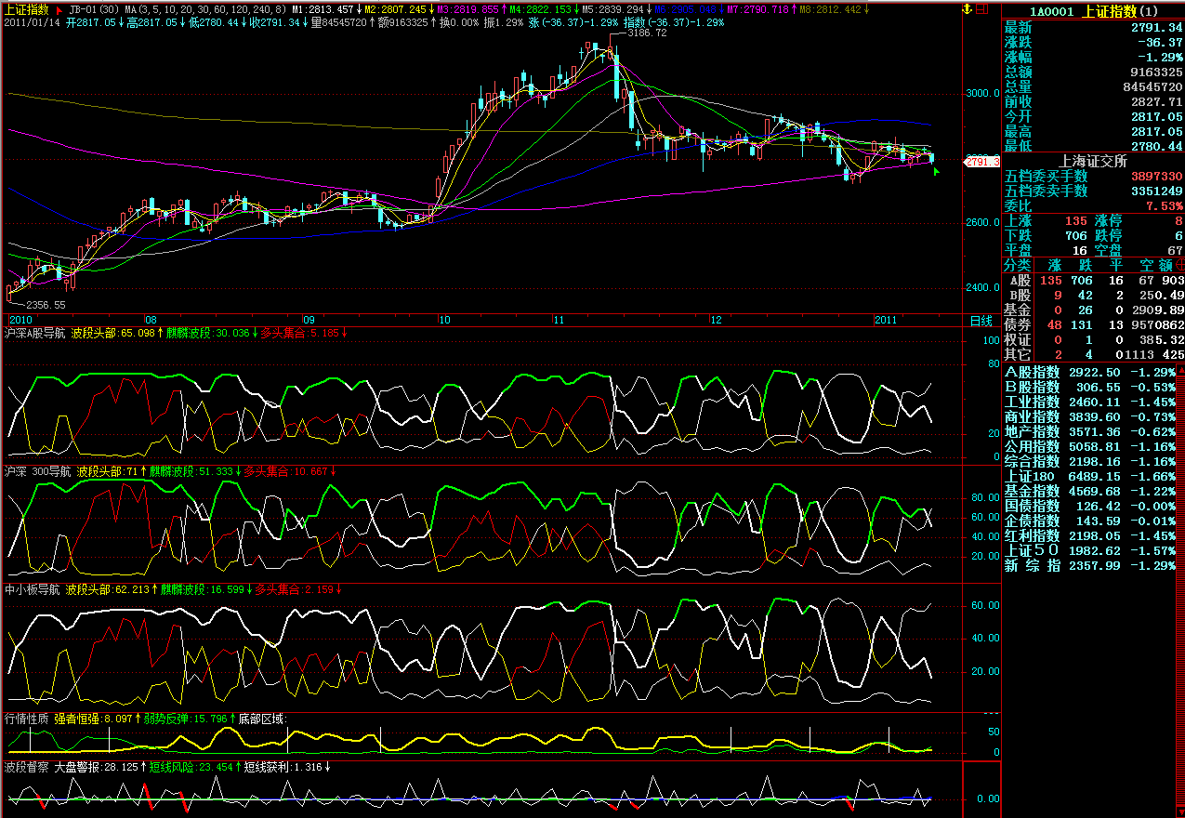Select the B股 row in the category table
Image resolution: width=1185 pixels, height=818 pixels.
point(1093,295)
